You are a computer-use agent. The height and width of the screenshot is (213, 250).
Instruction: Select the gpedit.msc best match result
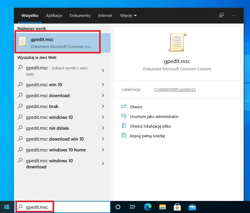tap(57, 42)
